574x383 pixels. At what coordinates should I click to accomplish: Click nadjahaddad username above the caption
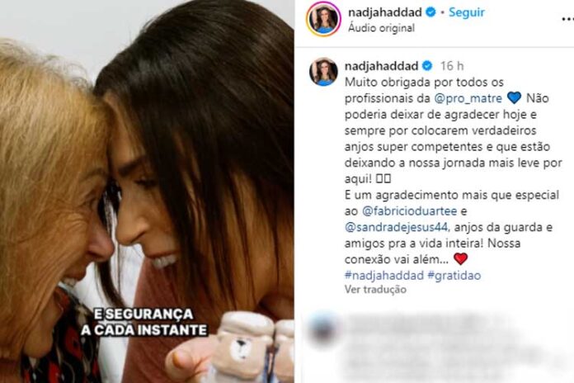click(382, 66)
